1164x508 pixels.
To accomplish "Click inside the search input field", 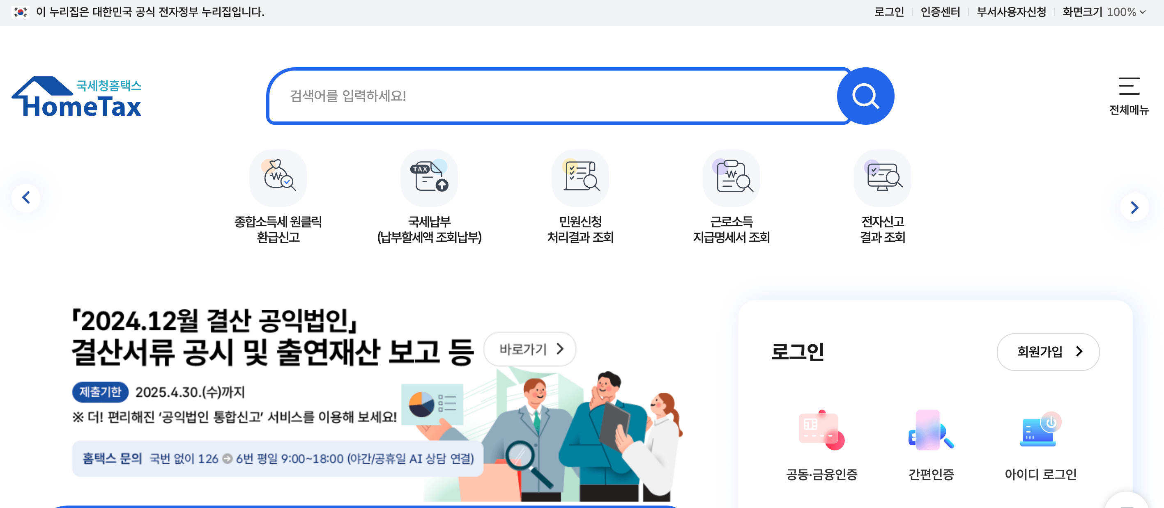I will (542, 96).
